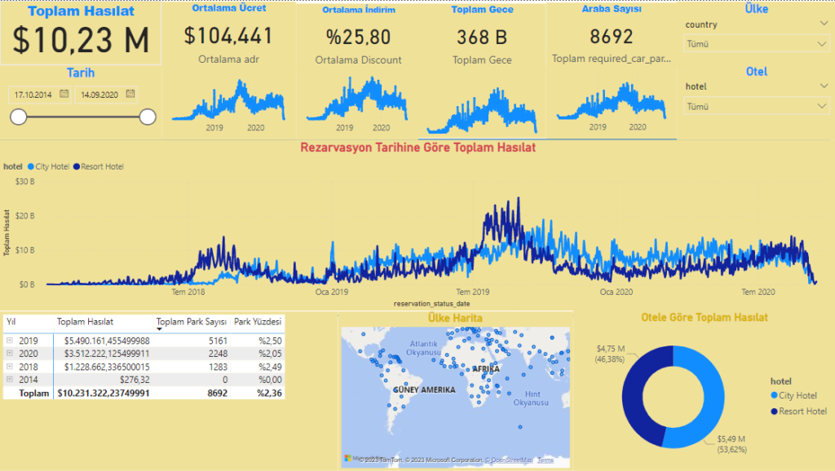Collapse the country slicer header chevron
This screenshot has height=471, width=835.
tap(822, 24)
